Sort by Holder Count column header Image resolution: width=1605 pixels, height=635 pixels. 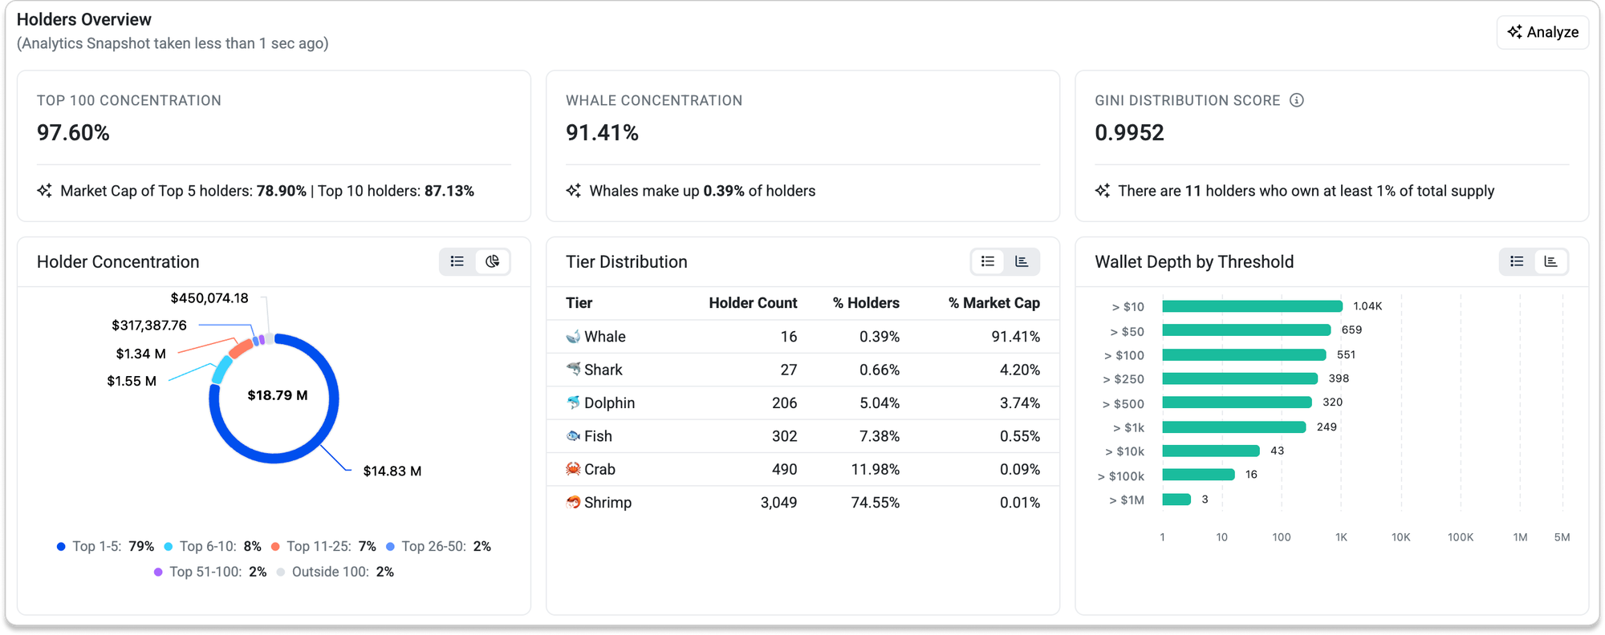753,303
